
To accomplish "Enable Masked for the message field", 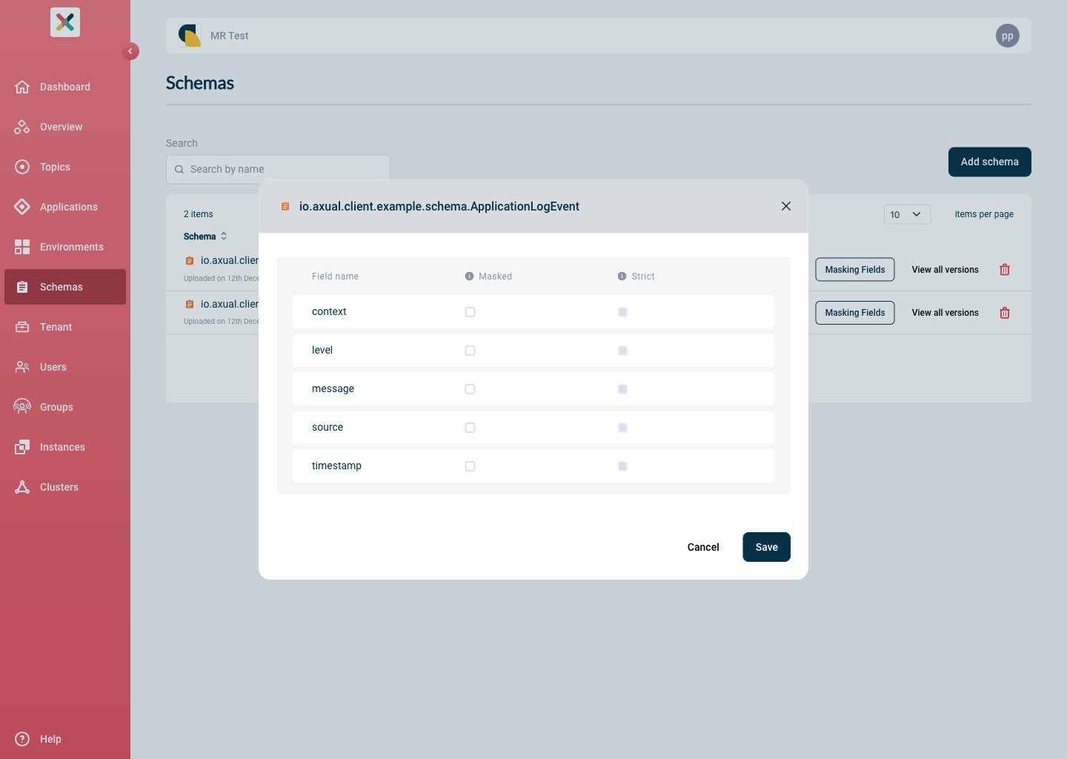I will (x=470, y=389).
